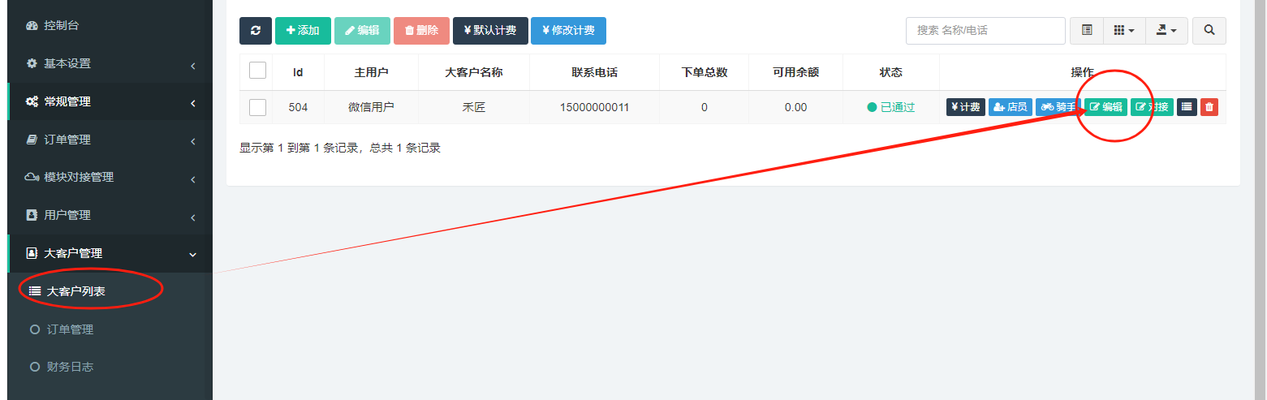Click the phone number 15000000011 cell
This screenshot has height=400, width=1267.
[594, 107]
